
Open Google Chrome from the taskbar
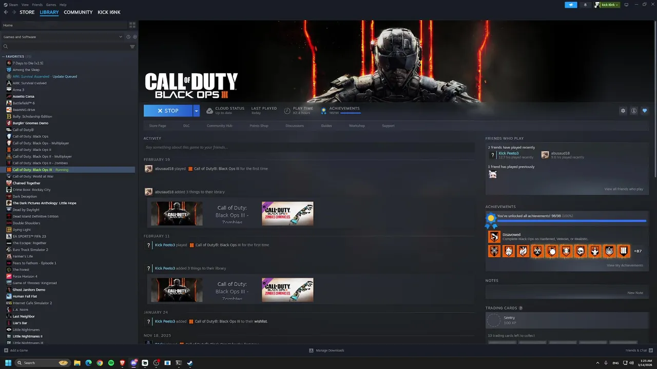[x=100, y=363]
